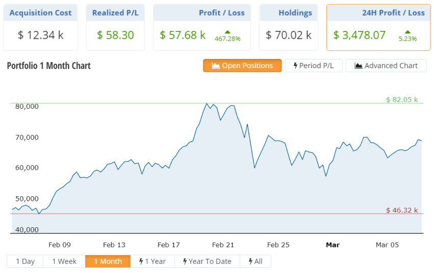Screen dimensions: 434x273
Task: Select the 1 Week range tab
Action: (64, 261)
